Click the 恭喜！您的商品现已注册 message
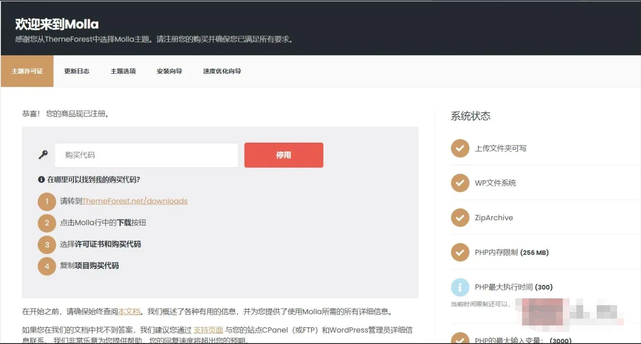Viewport: 641px width, 344px height. pos(66,114)
